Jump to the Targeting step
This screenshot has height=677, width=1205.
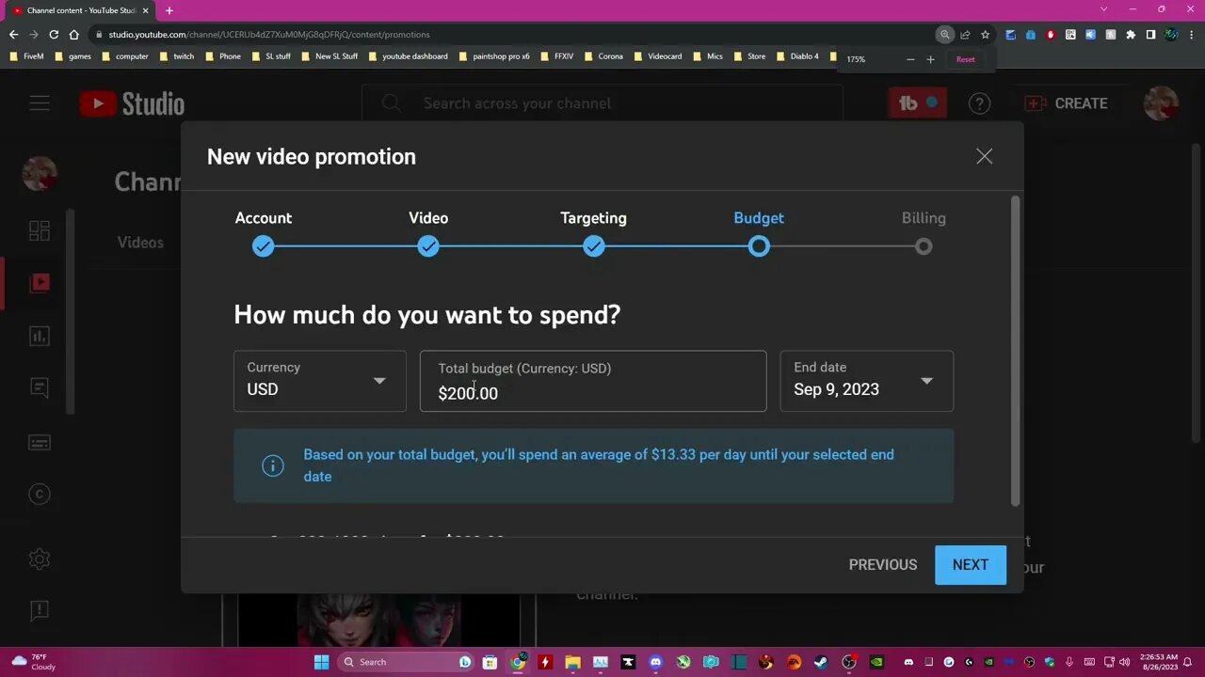(x=593, y=246)
